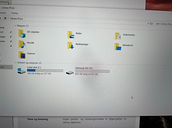Collapse the Enheter og stasjoner section
The height and width of the screenshot is (128, 172).
pyautogui.click(x=16, y=63)
